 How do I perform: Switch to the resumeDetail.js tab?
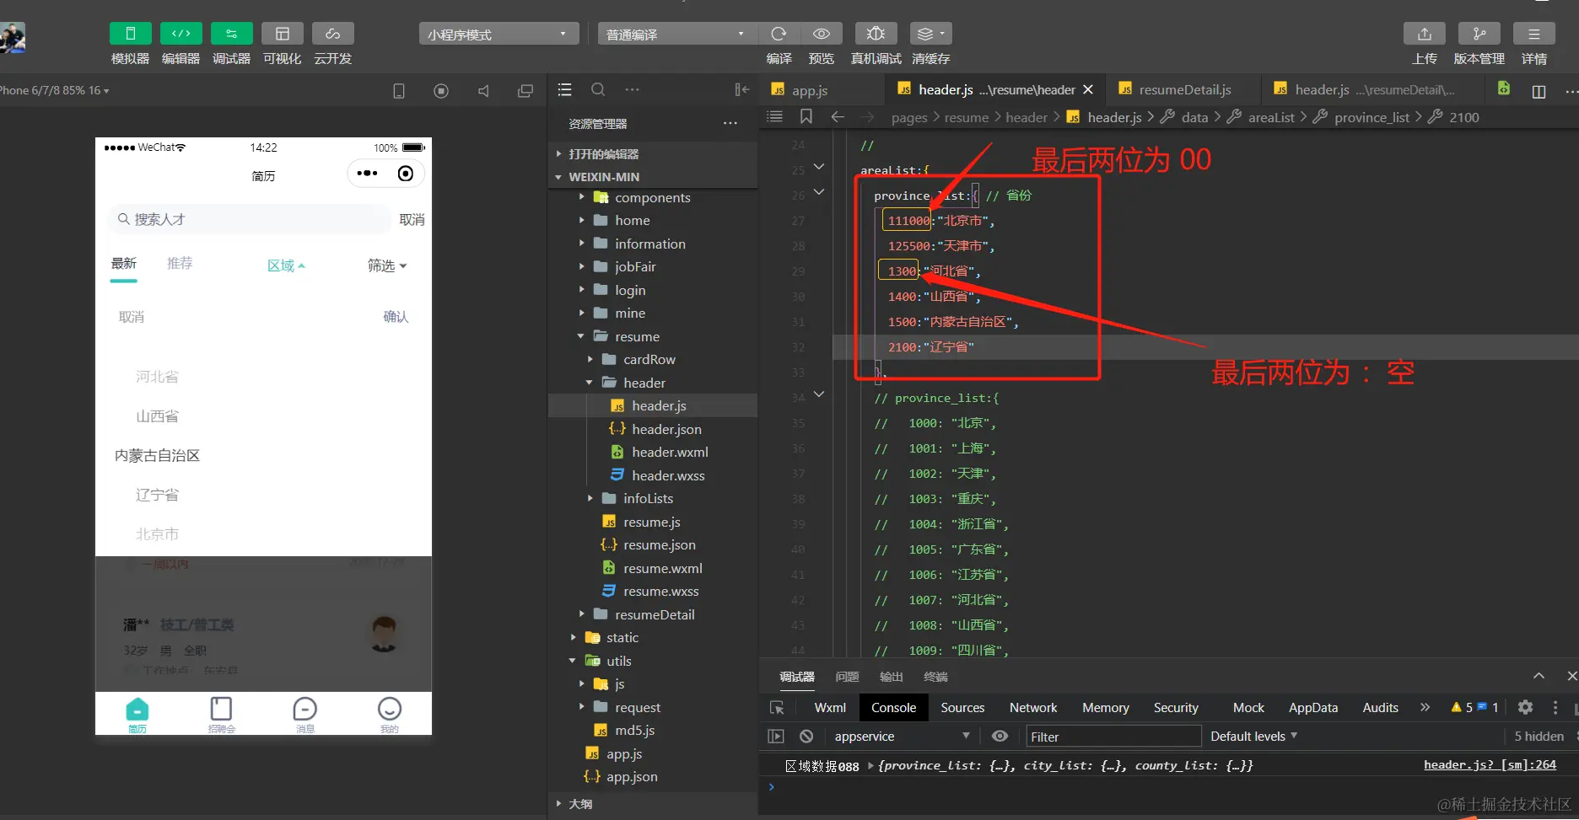click(1184, 89)
